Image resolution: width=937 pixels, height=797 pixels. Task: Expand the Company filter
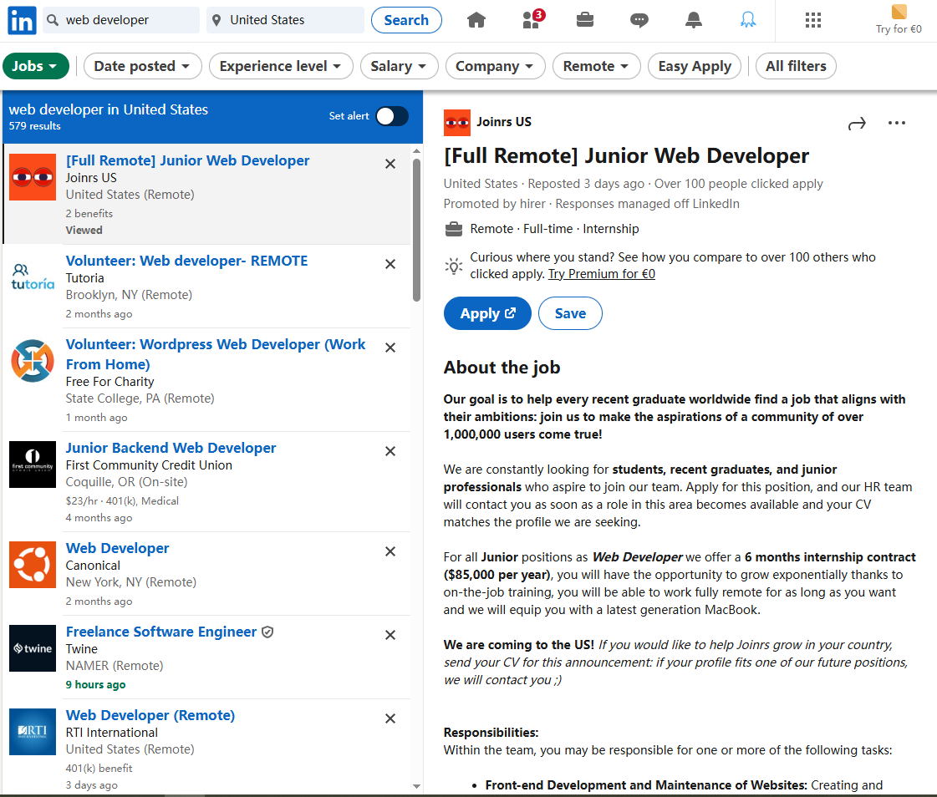click(x=496, y=66)
